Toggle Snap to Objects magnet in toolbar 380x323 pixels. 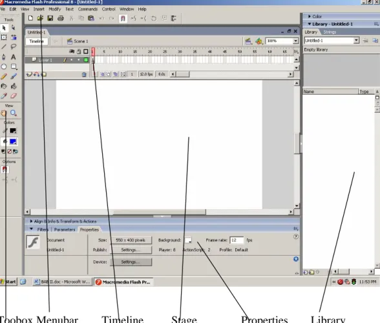click(123, 18)
